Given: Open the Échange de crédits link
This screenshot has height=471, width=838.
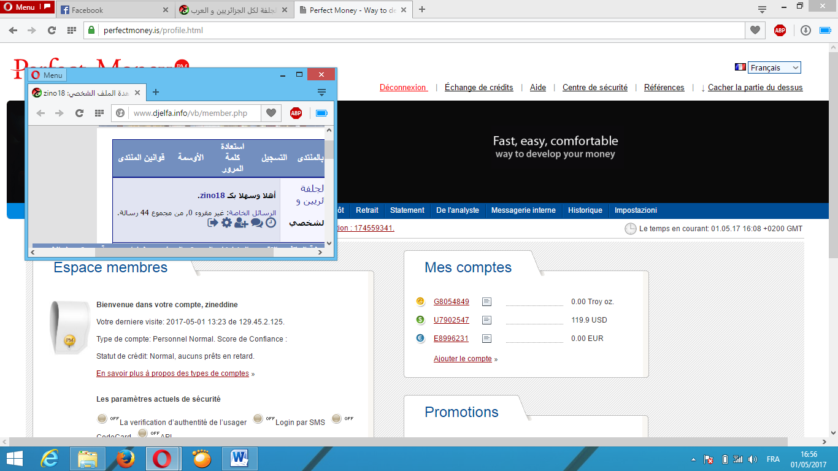Looking at the screenshot, I should point(479,88).
